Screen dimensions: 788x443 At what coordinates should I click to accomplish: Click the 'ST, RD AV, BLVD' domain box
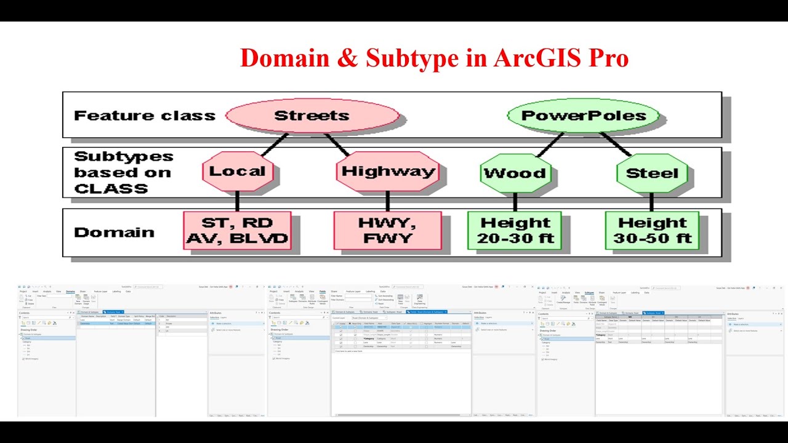click(237, 230)
